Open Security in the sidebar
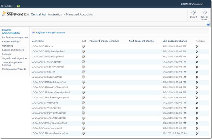Image resolution: width=212 pixels, height=139 pixels. click(x=6, y=54)
